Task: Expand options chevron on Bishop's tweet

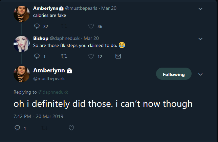Action: tap(200, 39)
